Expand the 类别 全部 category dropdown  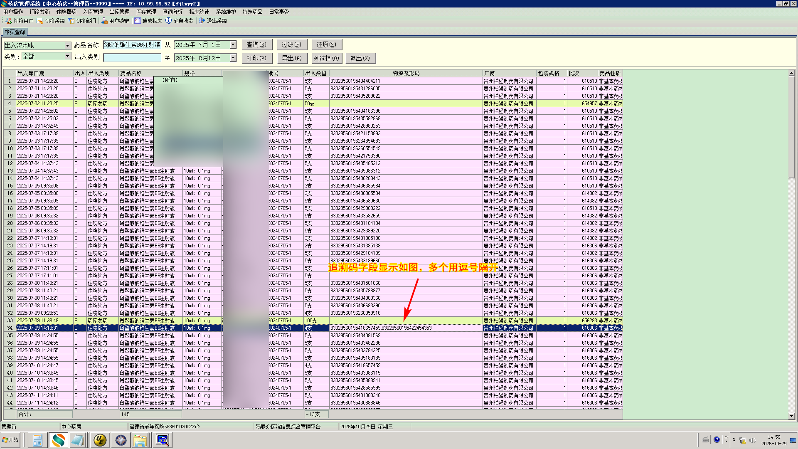tap(67, 56)
